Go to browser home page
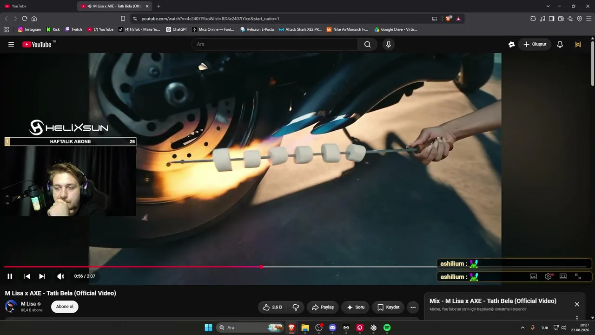The height and width of the screenshot is (335, 595). coord(34,19)
